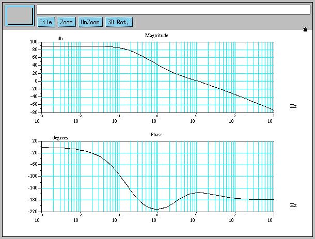Select the Magnitude plot title
The height and width of the screenshot is (239, 315).
pos(156,35)
